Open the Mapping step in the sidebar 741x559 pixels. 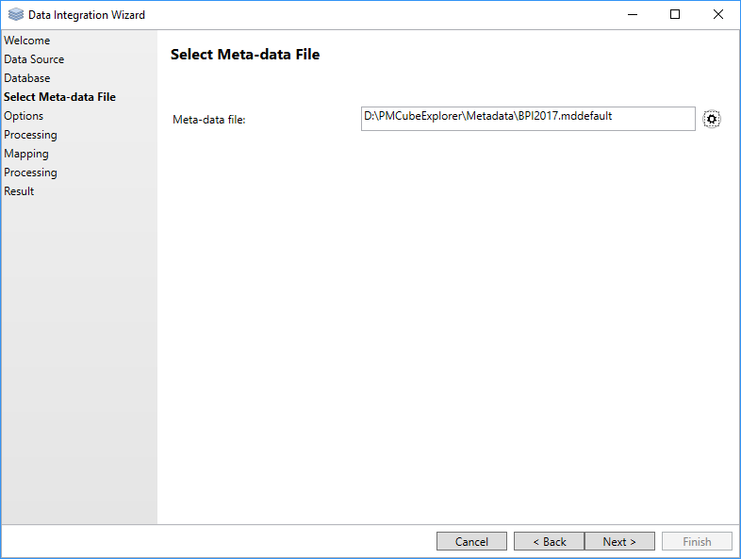point(26,154)
